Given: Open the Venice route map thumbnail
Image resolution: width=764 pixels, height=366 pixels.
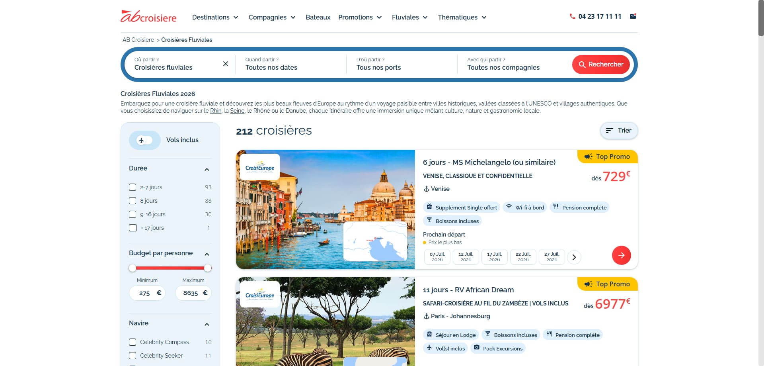Looking at the screenshot, I should (x=375, y=241).
